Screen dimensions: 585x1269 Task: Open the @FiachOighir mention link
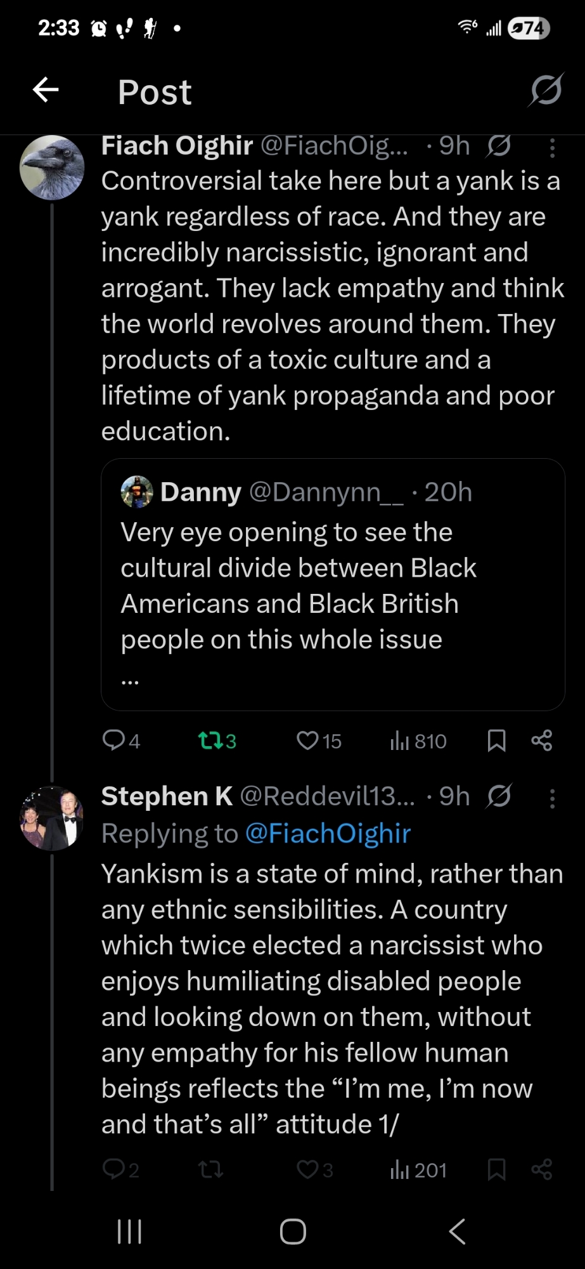328,833
